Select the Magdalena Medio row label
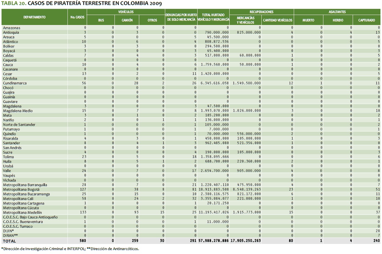Screen dimensions: 382x254 18,111
